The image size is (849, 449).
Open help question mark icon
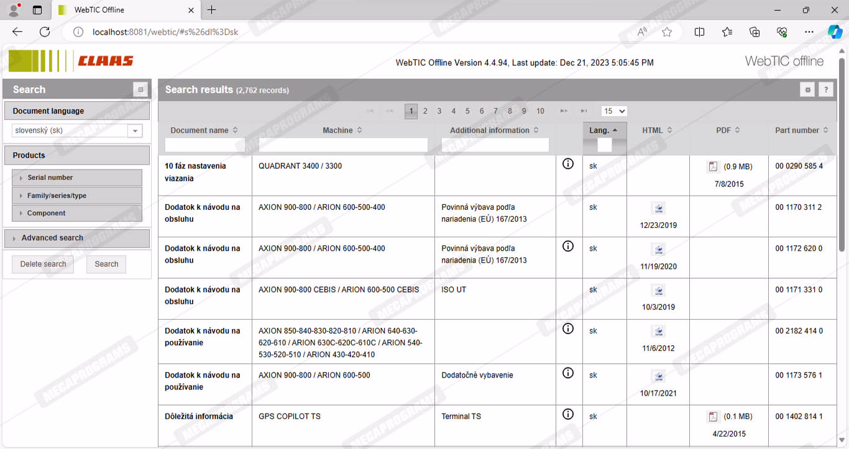[x=825, y=90]
